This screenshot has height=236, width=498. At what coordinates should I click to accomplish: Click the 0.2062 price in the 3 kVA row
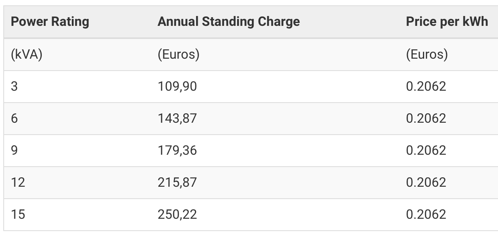tap(426, 87)
